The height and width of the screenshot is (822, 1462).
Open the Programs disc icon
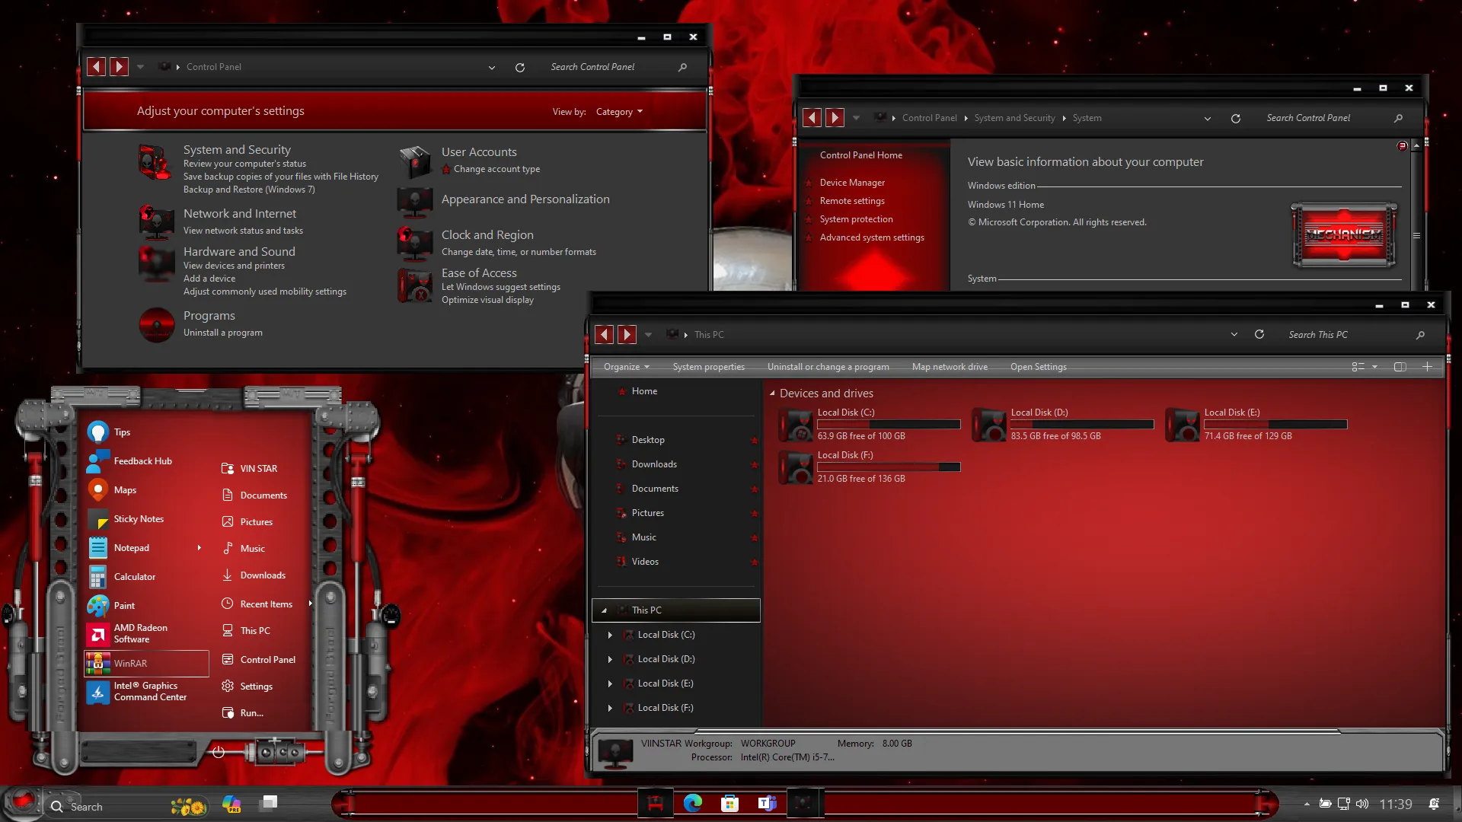pyautogui.click(x=157, y=325)
